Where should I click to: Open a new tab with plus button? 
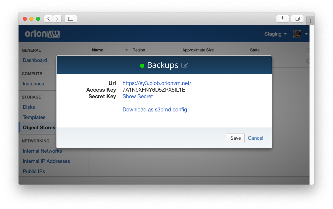point(310,21)
